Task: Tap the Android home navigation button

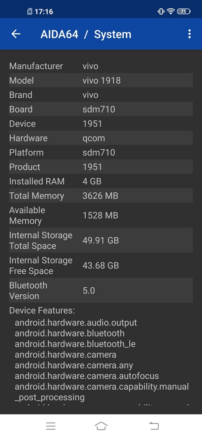Action: pyautogui.click(x=101, y=426)
